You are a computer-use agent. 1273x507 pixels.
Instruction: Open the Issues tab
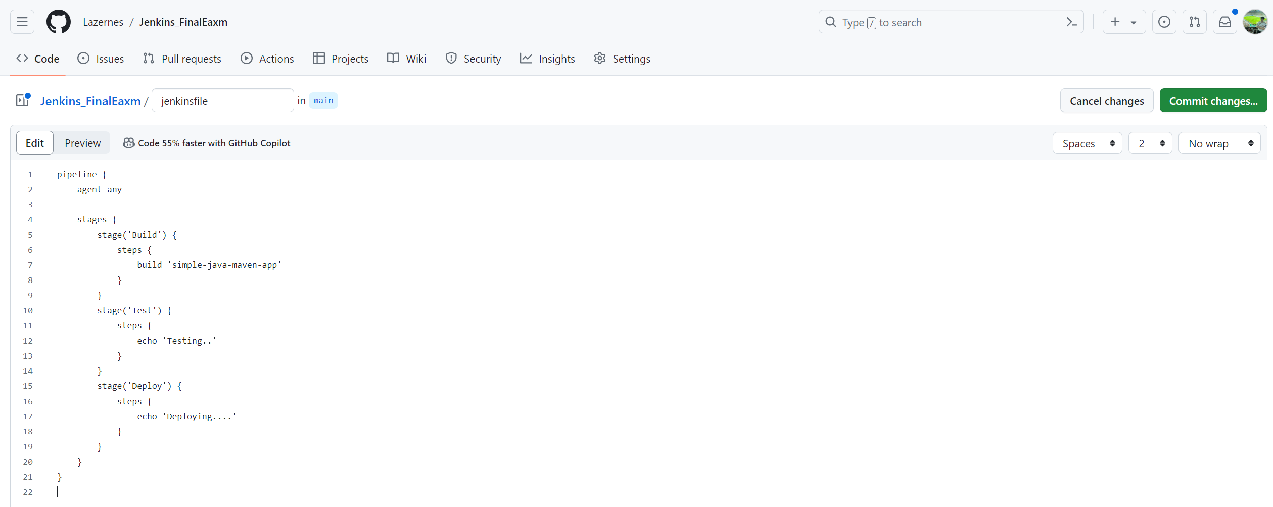click(101, 59)
